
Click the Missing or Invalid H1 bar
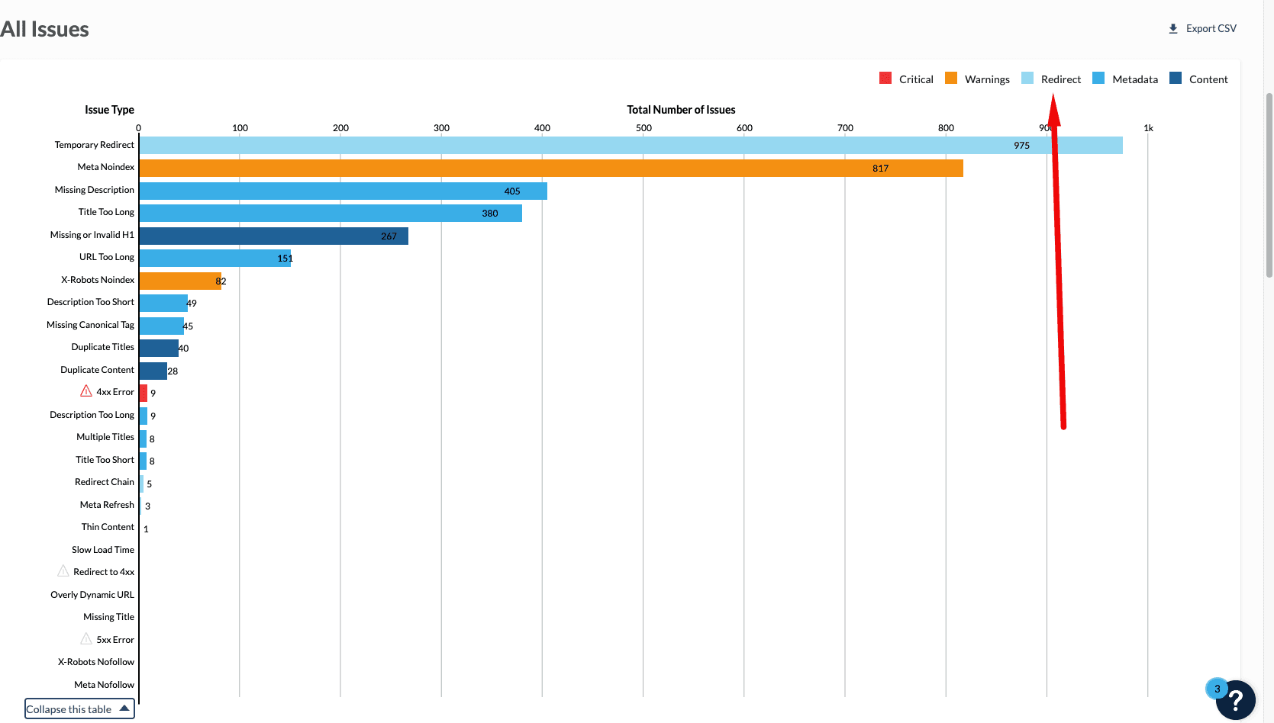[x=273, y=236]
